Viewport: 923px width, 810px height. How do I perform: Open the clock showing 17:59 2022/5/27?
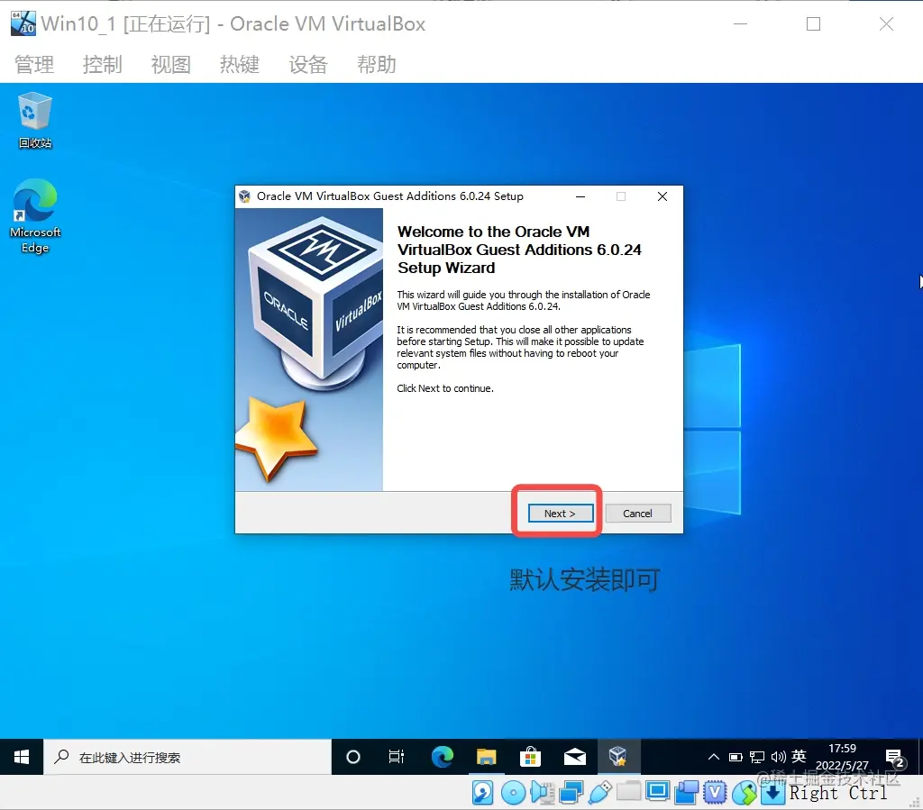click(843, 757)
